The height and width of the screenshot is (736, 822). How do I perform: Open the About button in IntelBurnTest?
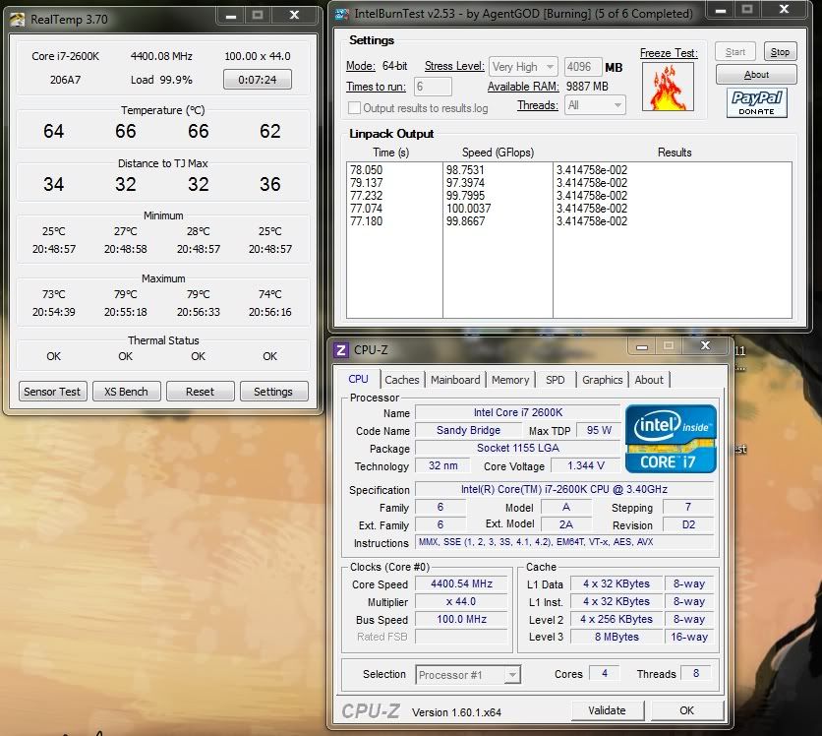point(756,75)
